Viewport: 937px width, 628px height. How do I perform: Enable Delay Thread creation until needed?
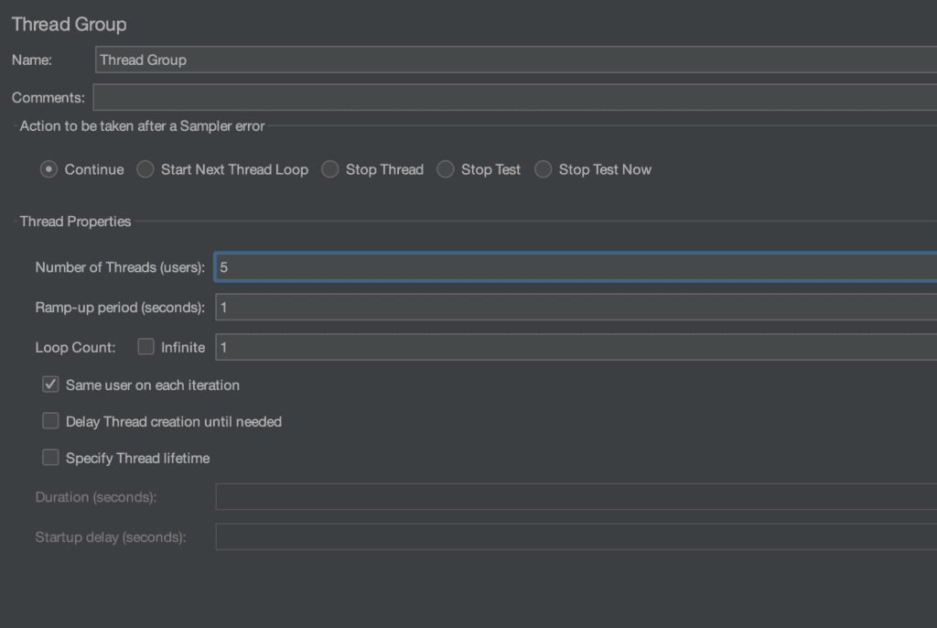pos(51,421)
